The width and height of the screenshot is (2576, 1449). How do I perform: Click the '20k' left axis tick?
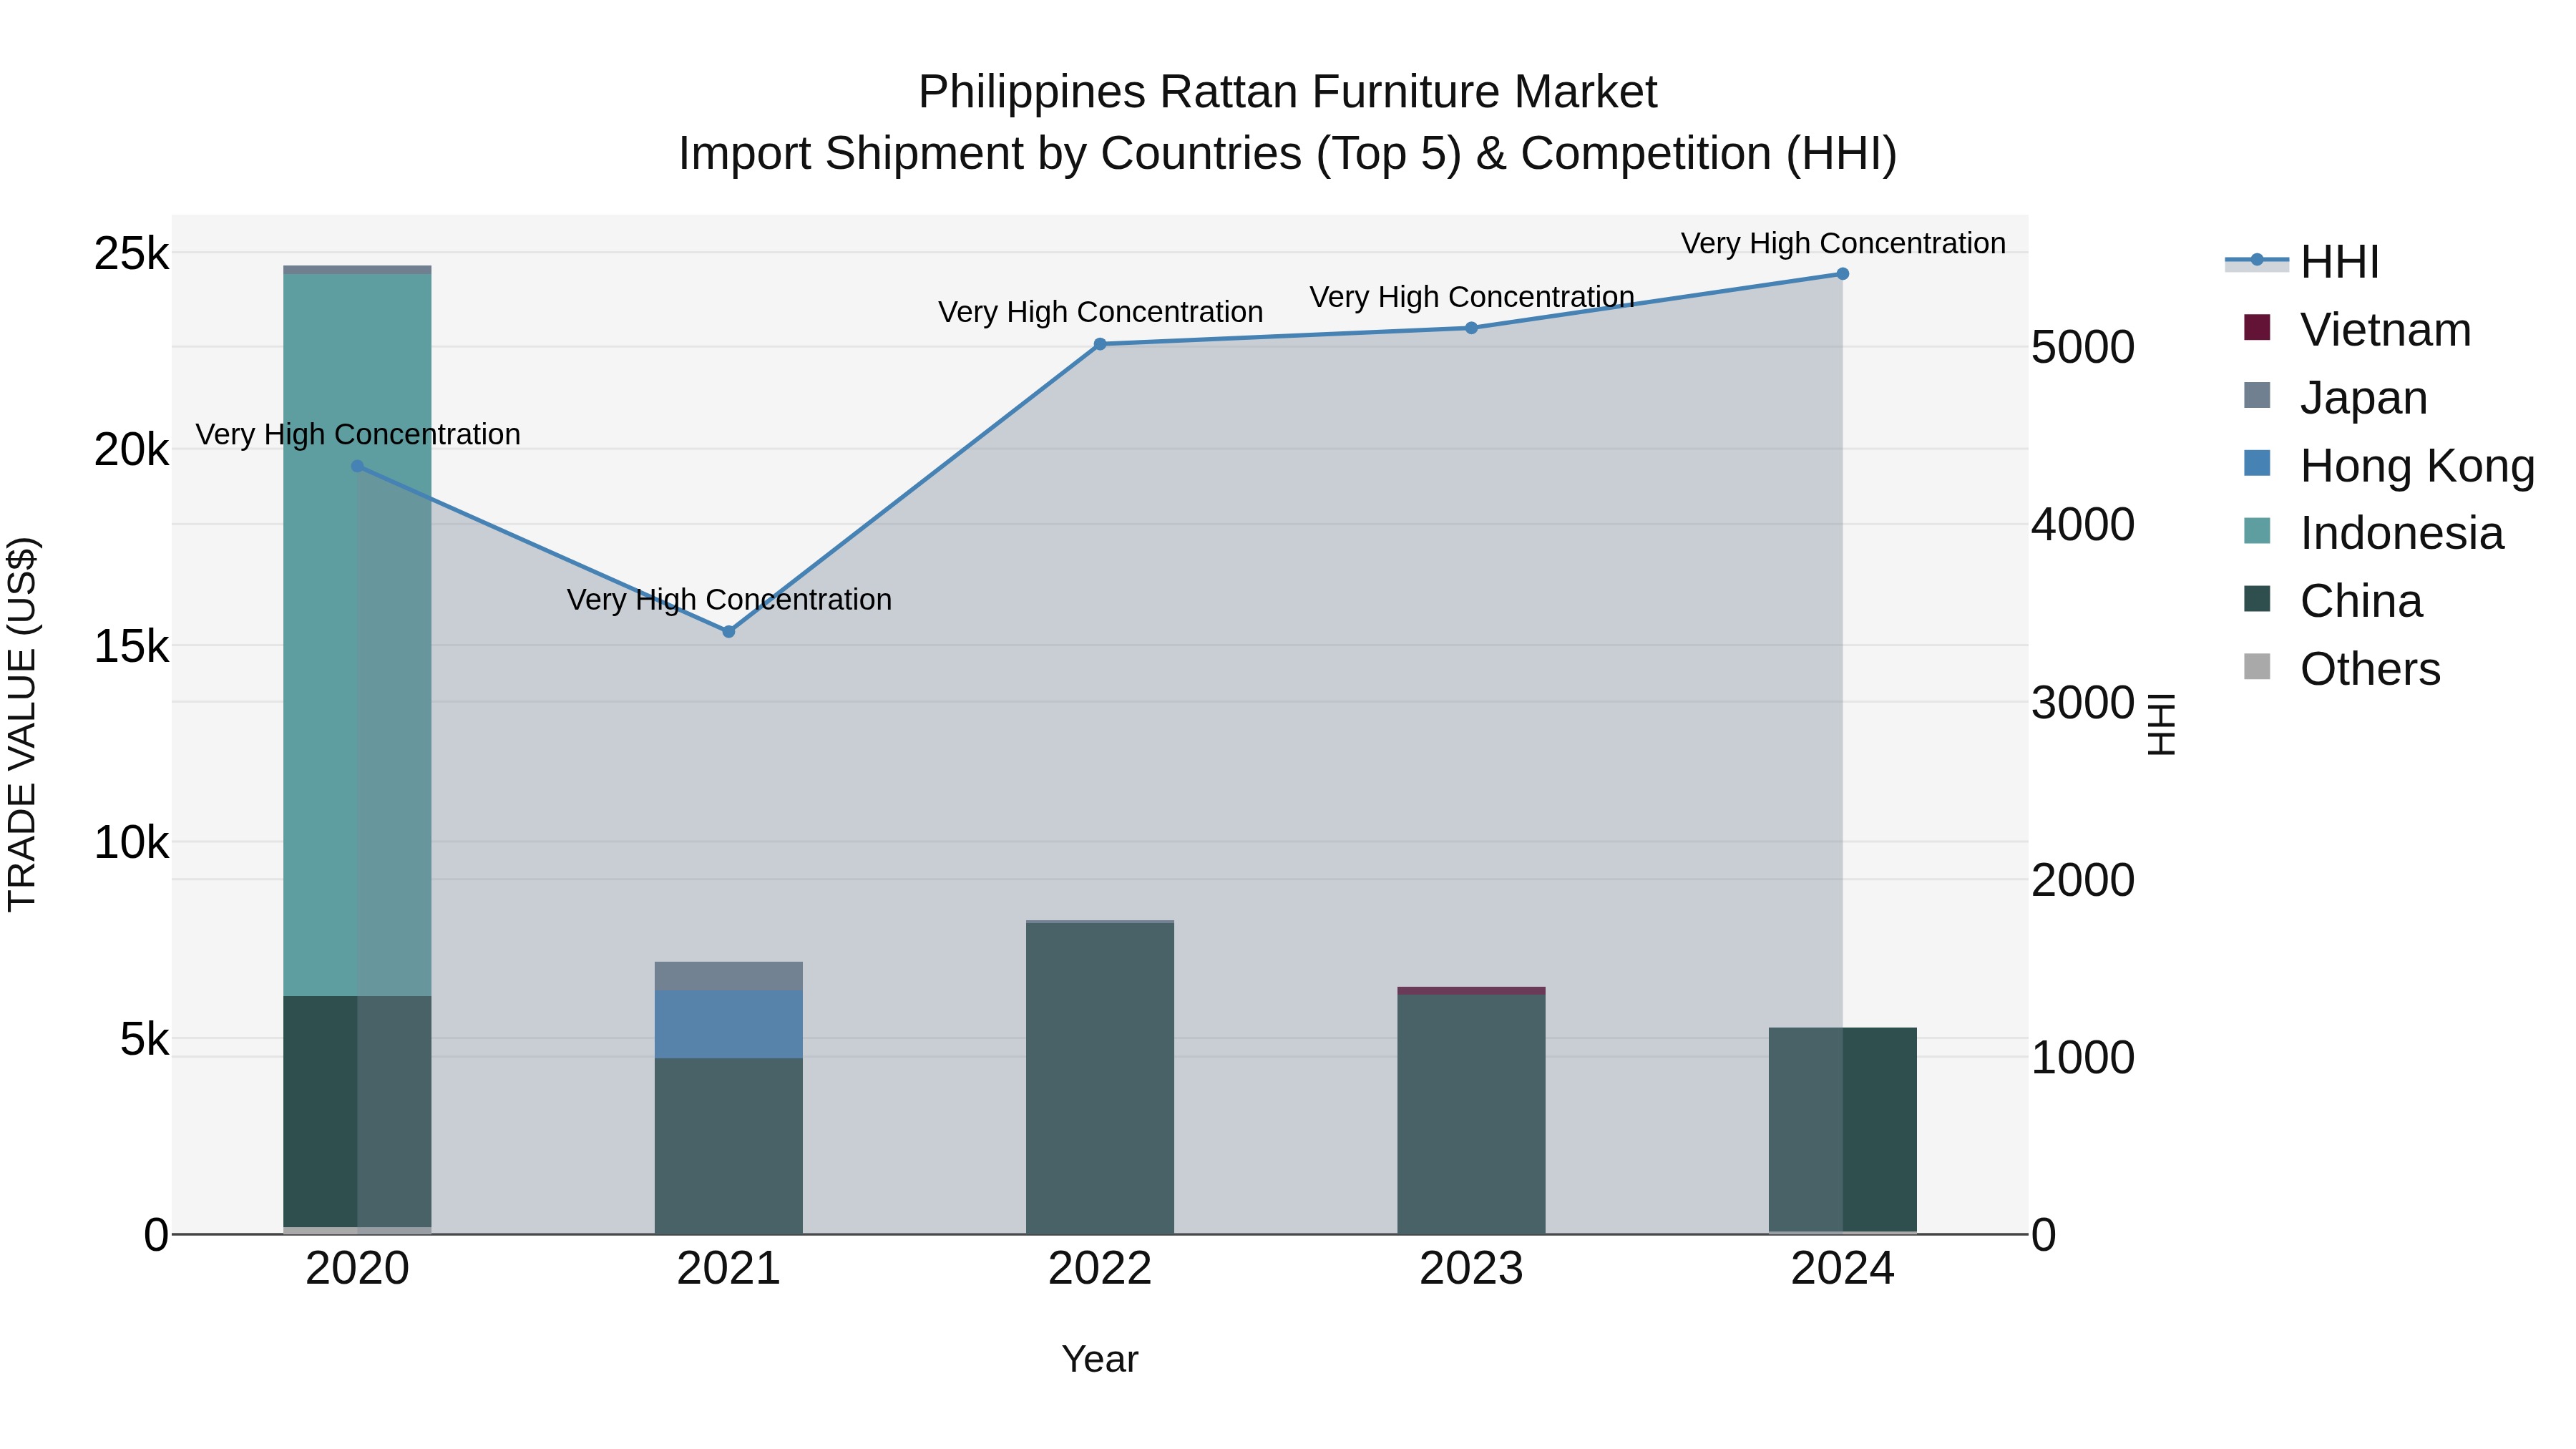pos(131,450)
